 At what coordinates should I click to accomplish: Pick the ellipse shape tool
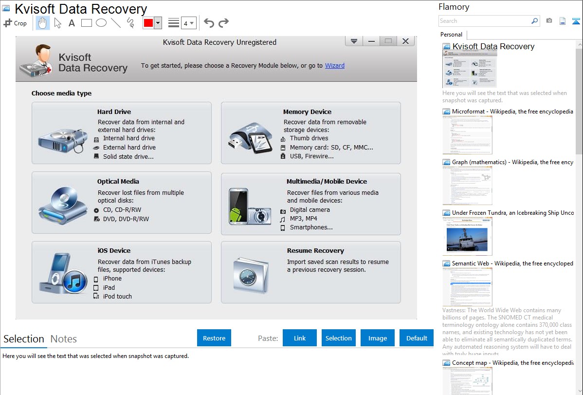click(101, 23)
